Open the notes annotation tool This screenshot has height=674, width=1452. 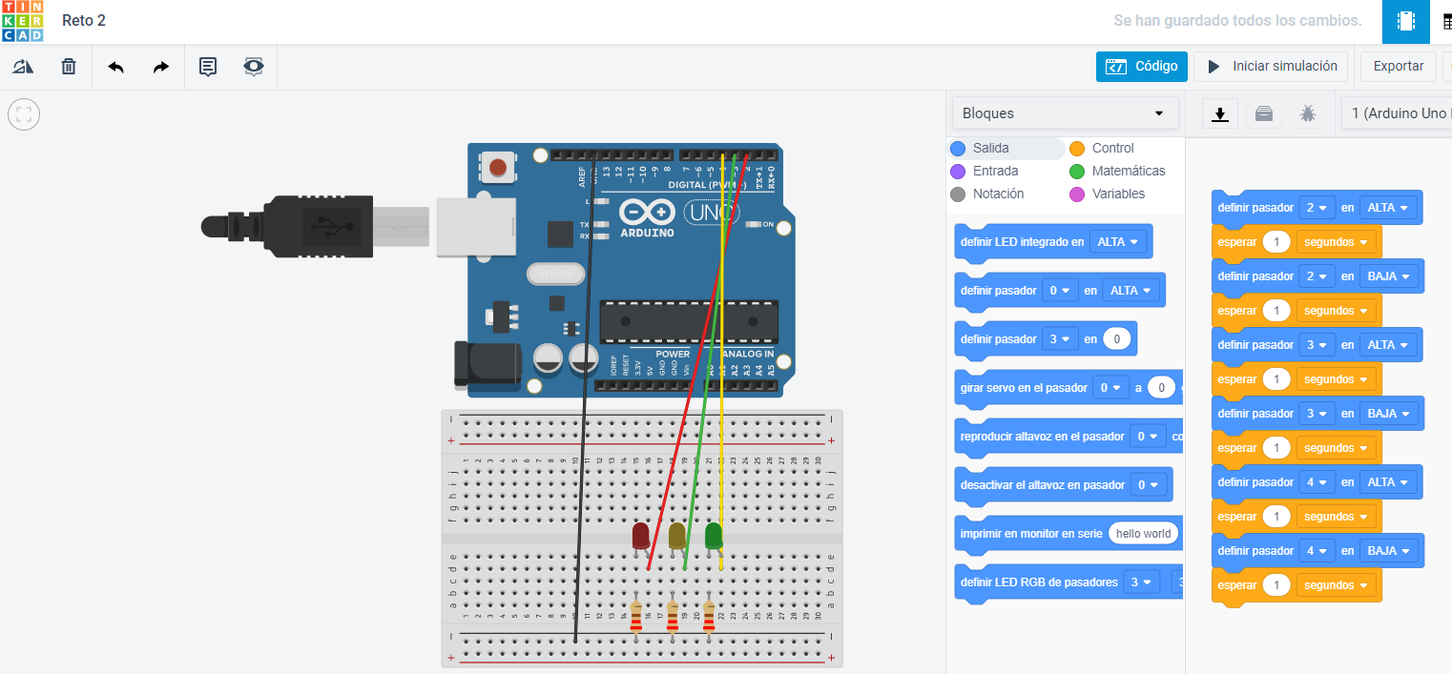[x=207, y=67]
